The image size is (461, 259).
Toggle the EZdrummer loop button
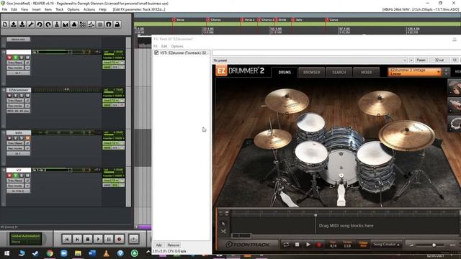click(x=286, y=245)
